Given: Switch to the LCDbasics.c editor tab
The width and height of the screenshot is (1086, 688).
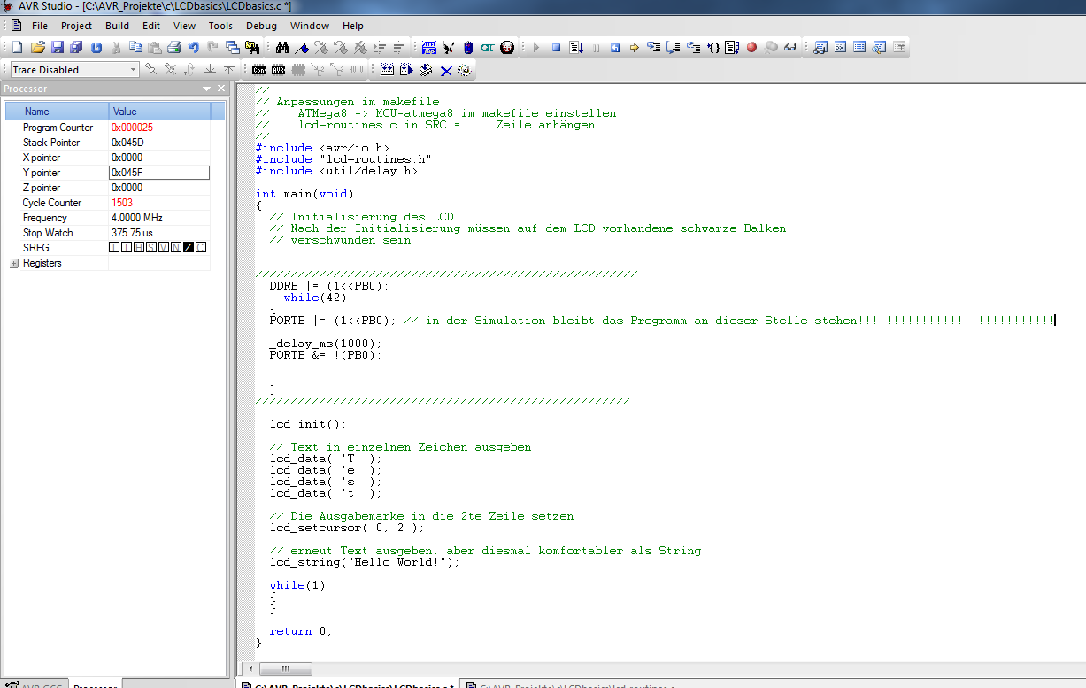Looking at the screenshot, I should point(350,684).
